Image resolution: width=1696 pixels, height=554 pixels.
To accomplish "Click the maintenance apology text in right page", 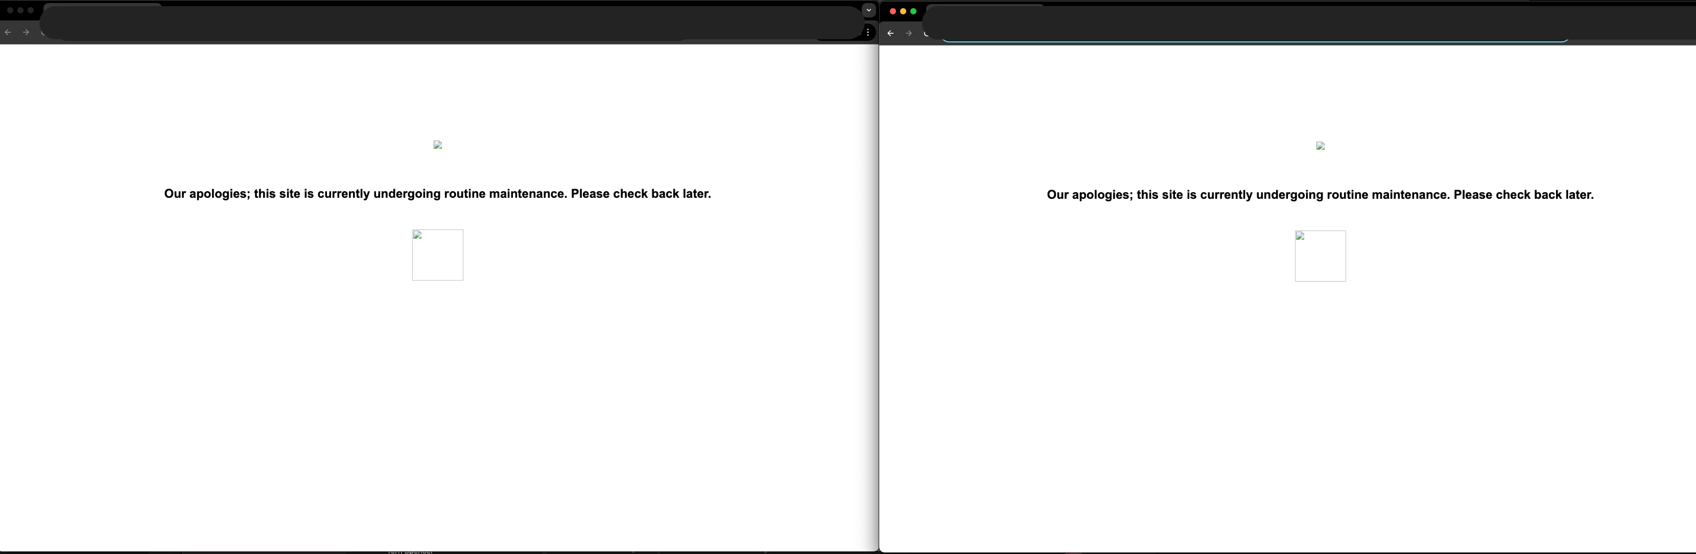I will click(1320, 195).
